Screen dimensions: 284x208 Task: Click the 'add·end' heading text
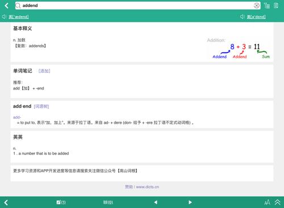pos(22,106)
